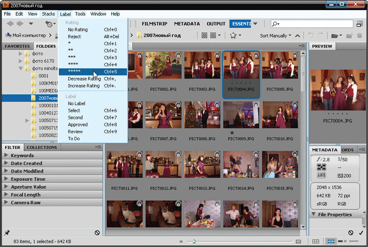The height and width of the screenshot is (247, 368).
Task: Open Content panel flyout menu icon
Action: (302, 46)
